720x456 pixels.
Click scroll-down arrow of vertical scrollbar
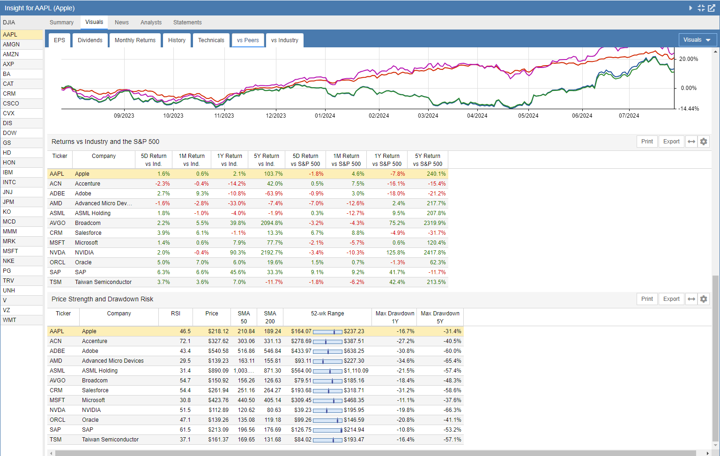click(715, 445)
